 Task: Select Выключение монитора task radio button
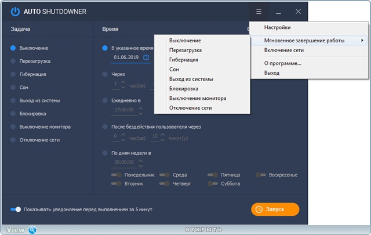(x=13, y=126)
